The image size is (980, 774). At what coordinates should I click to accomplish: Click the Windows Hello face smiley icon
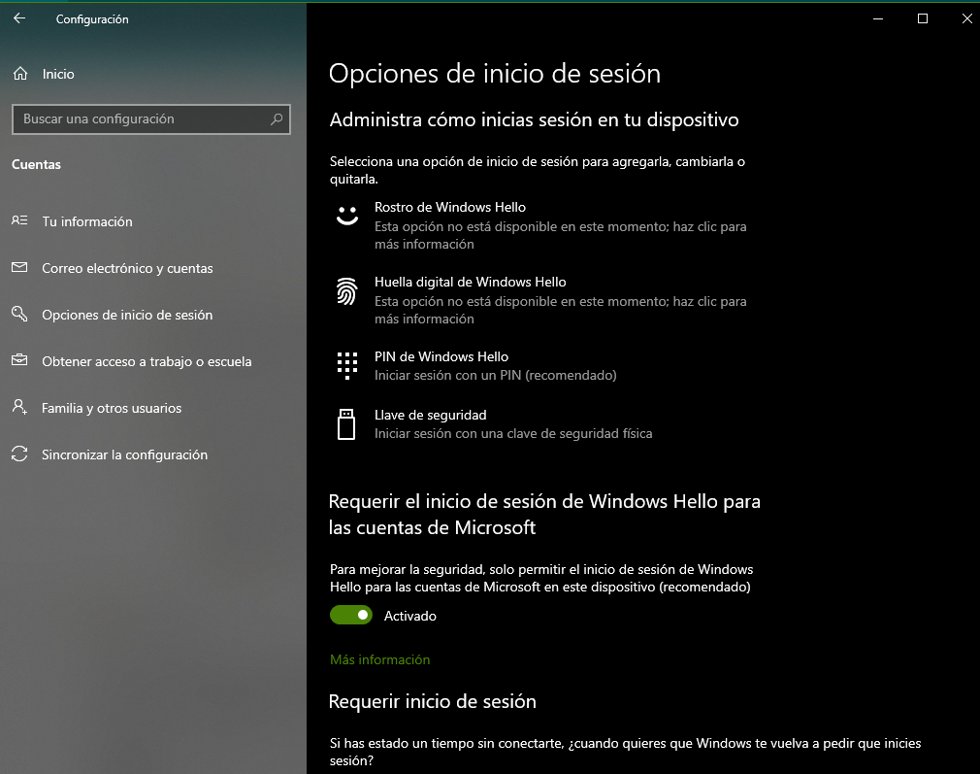click(x=347, y=216)
